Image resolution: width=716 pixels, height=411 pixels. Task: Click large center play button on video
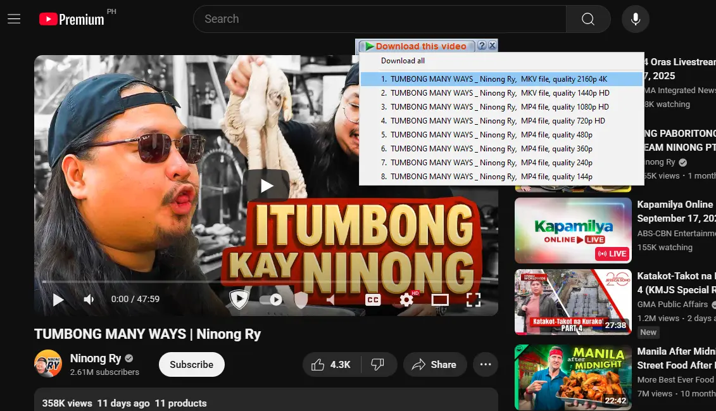267,186
